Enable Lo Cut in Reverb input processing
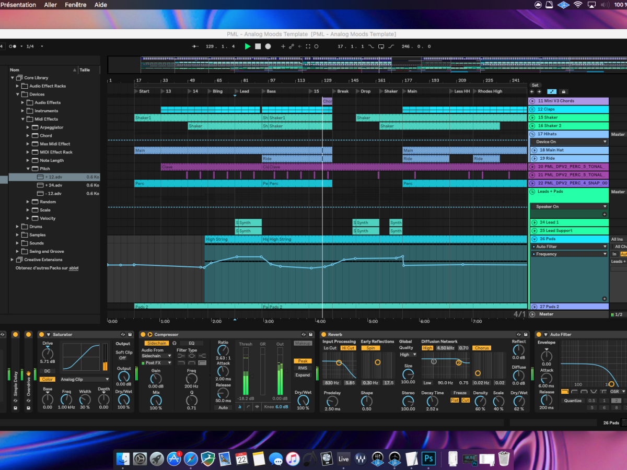Screen dimensions: 627x470 point(330,348)
